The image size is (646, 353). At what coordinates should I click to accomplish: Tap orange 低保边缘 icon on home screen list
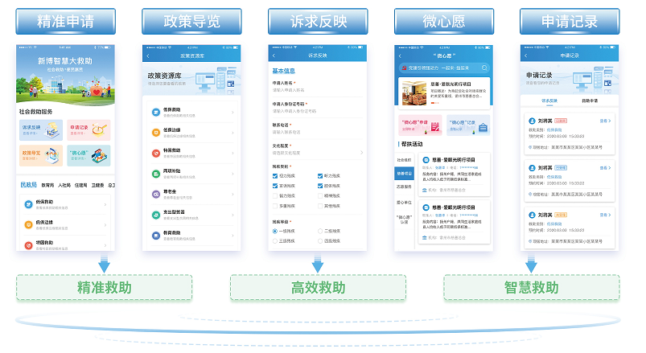(x=28, y=225)
